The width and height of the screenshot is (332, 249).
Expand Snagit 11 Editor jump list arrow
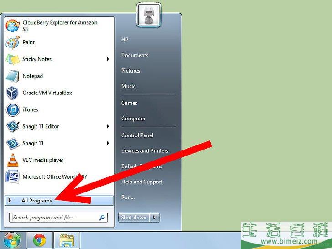coord(108,126)
